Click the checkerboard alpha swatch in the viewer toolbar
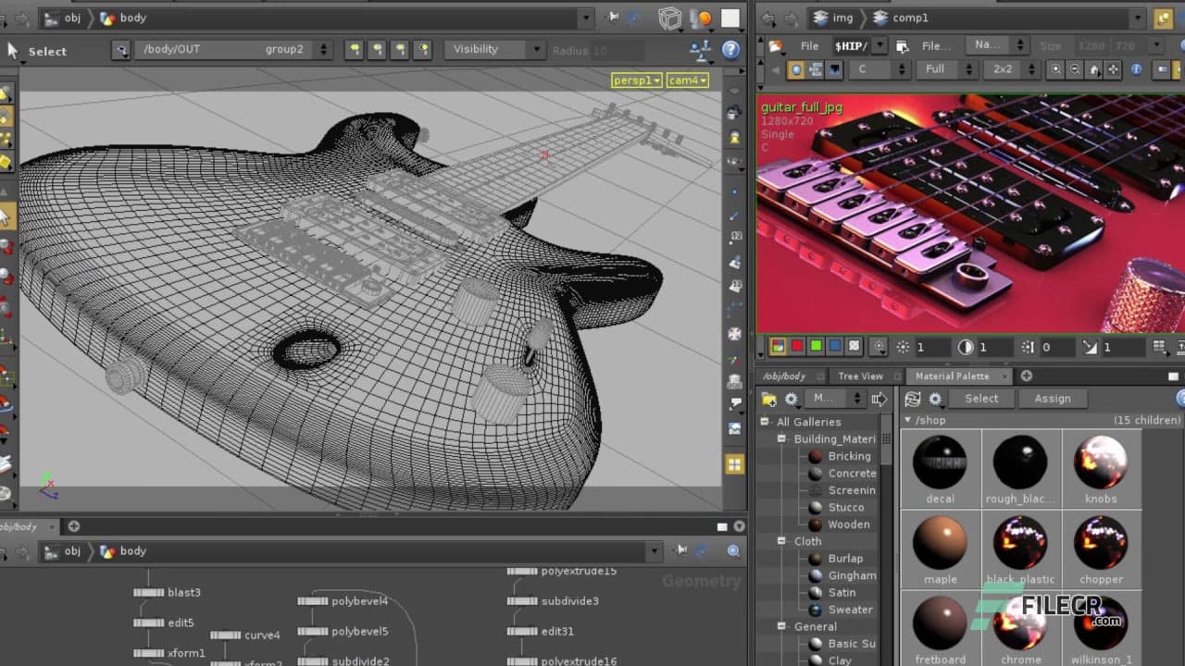Viewport: 1185px width, 666px height. pyautogui.click(x=853, y=347)
